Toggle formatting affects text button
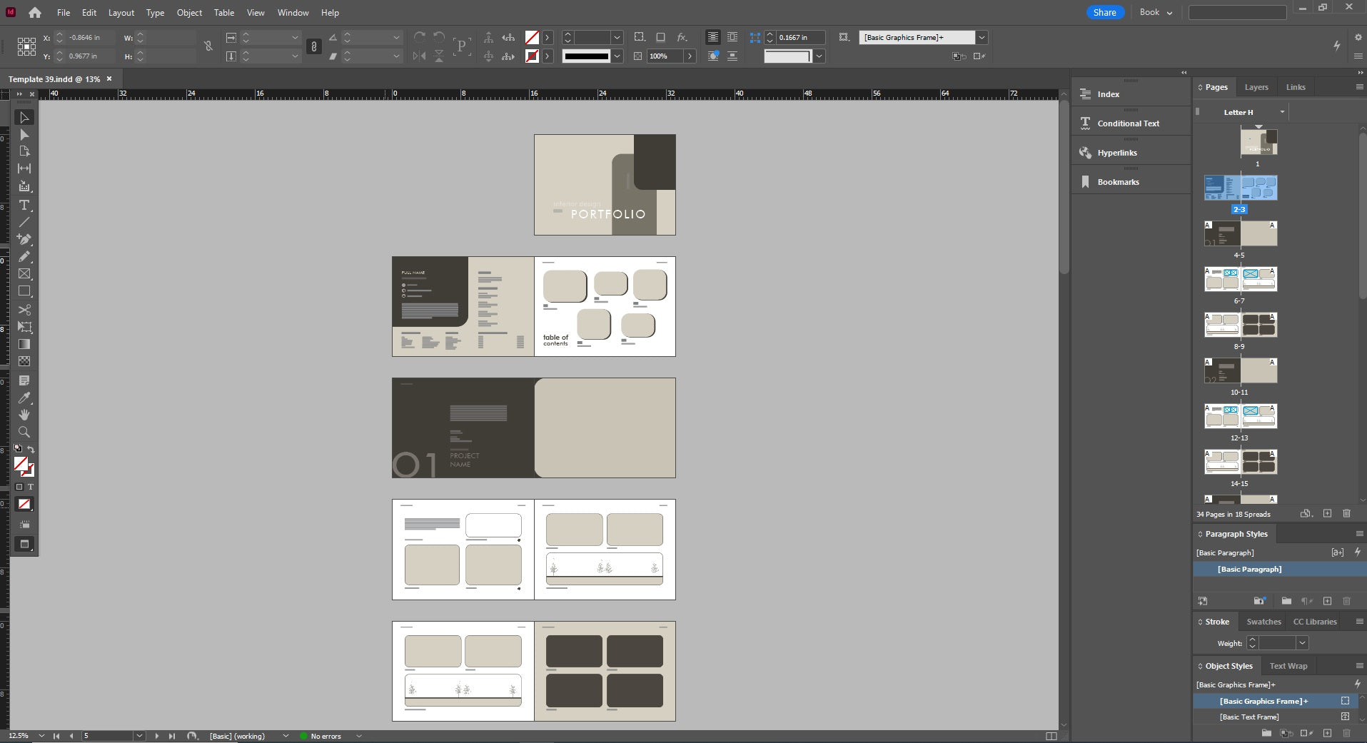Screen dimensions: 1367x743 [x=31, y=487]
